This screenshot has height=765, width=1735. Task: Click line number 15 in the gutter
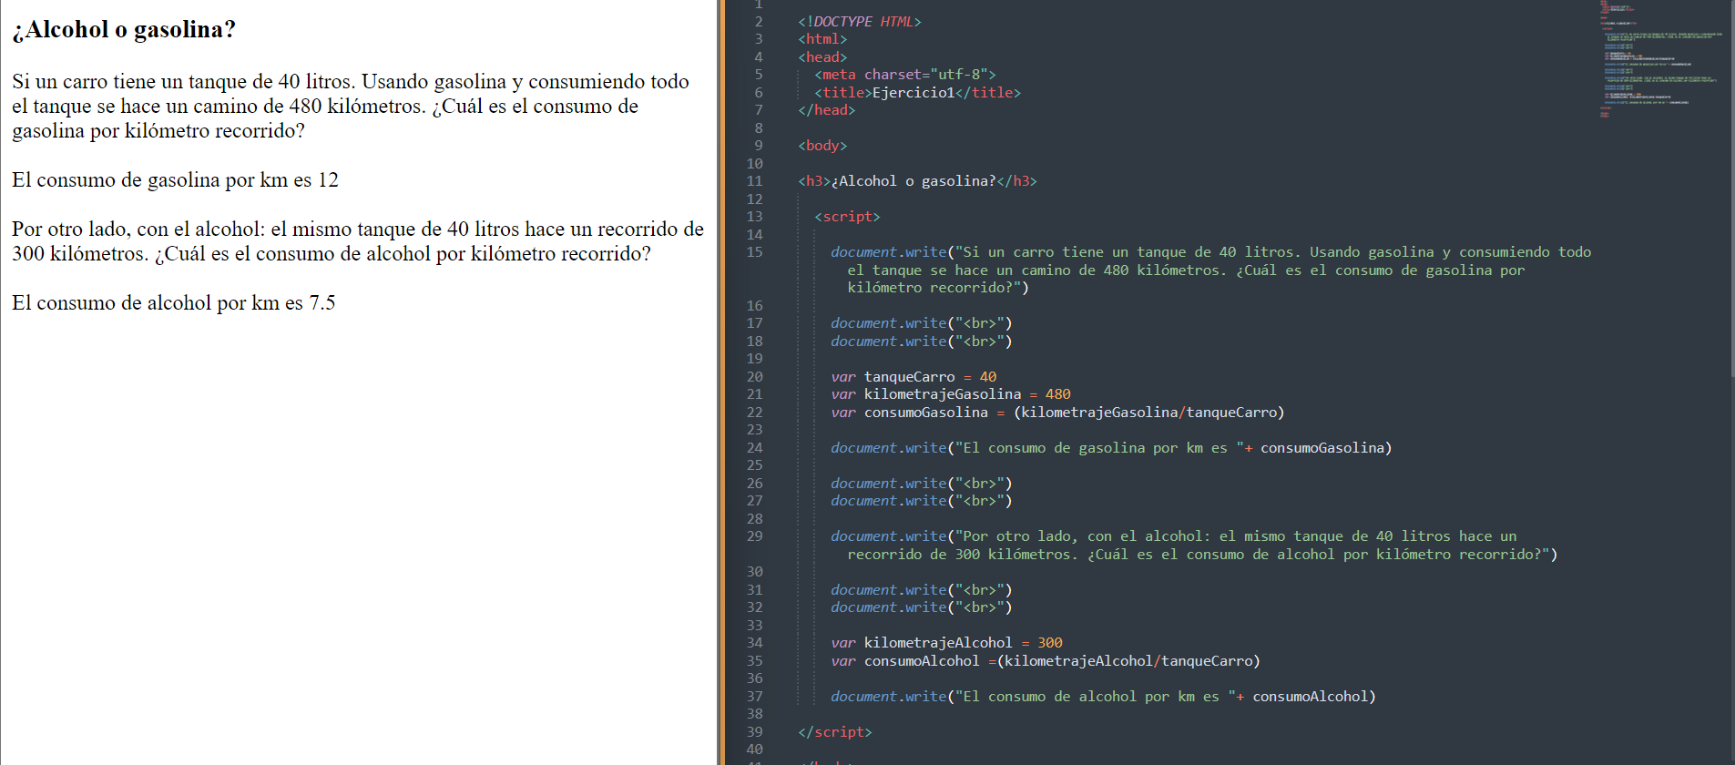pyautogui.click(x=754, y=252)
